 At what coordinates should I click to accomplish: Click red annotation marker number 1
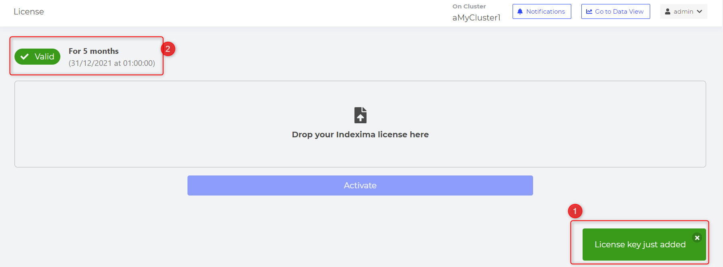(x=575, y=211)
